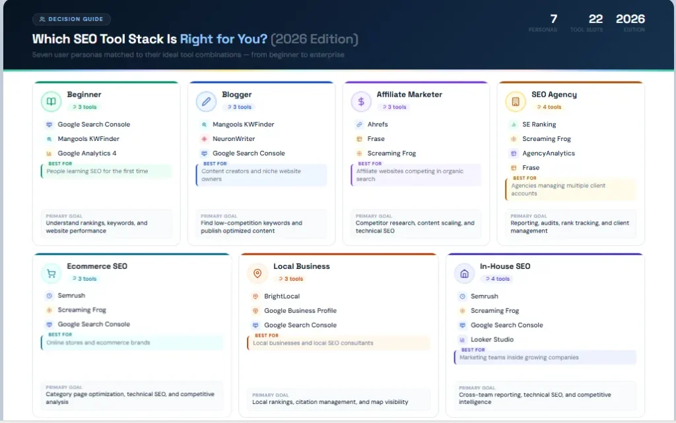Click Ecommerce SEO's Screaming Frog icon
Viewport: 676px width, 423px height.
click(49, 310)
